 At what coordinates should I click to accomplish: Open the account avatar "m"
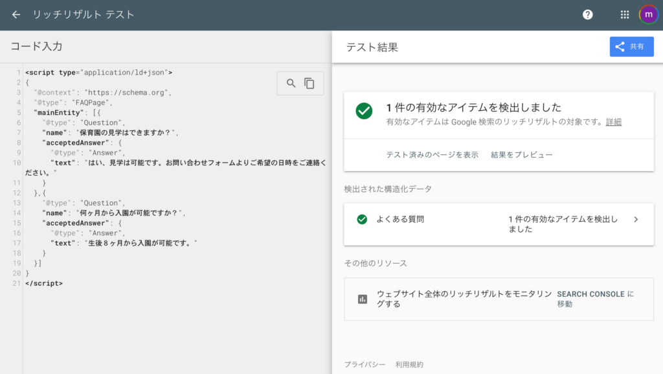(x=649, y=15)
